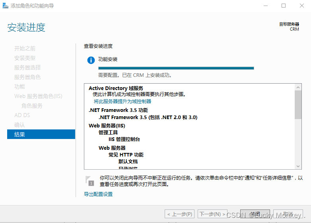
Task: Click the Web 服务器(IIS) heading
Action: (107, 126)
